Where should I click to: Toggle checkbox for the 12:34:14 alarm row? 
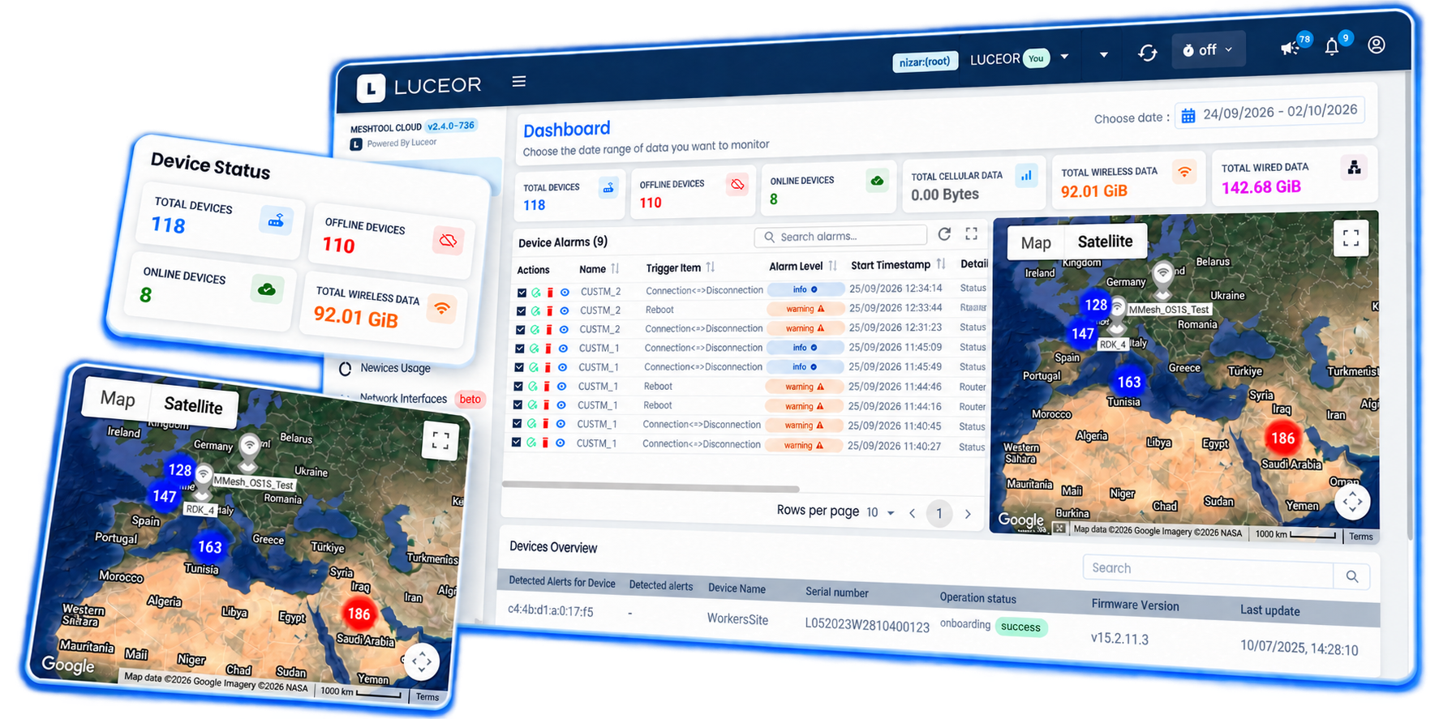point(522,293)
